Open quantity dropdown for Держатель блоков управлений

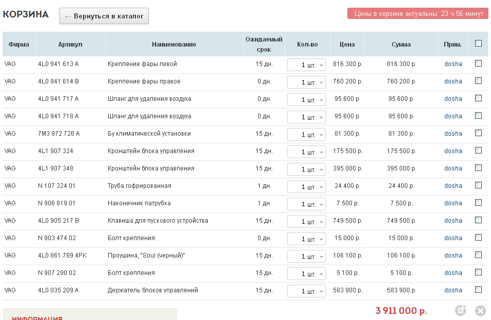tap(307, 291)
